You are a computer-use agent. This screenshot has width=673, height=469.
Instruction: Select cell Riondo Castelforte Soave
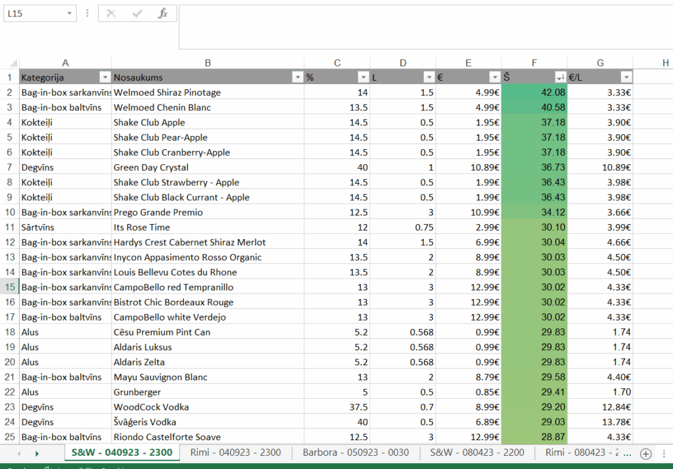[x=208, y=437]
